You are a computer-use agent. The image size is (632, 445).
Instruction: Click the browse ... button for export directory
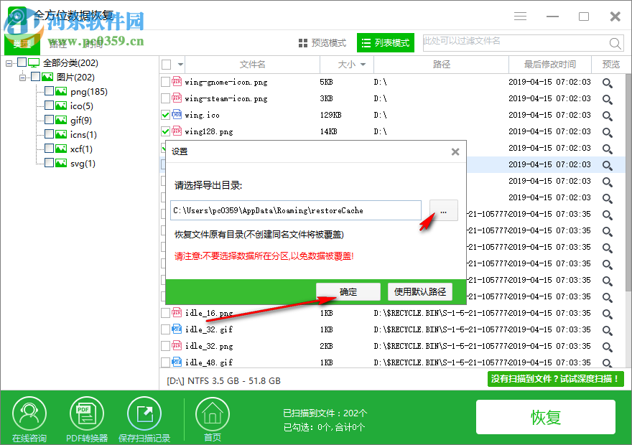click(443, 210)
